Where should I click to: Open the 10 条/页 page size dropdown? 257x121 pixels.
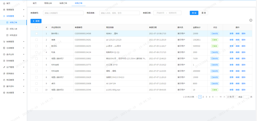pyautogui.click(x=232, y=97)
